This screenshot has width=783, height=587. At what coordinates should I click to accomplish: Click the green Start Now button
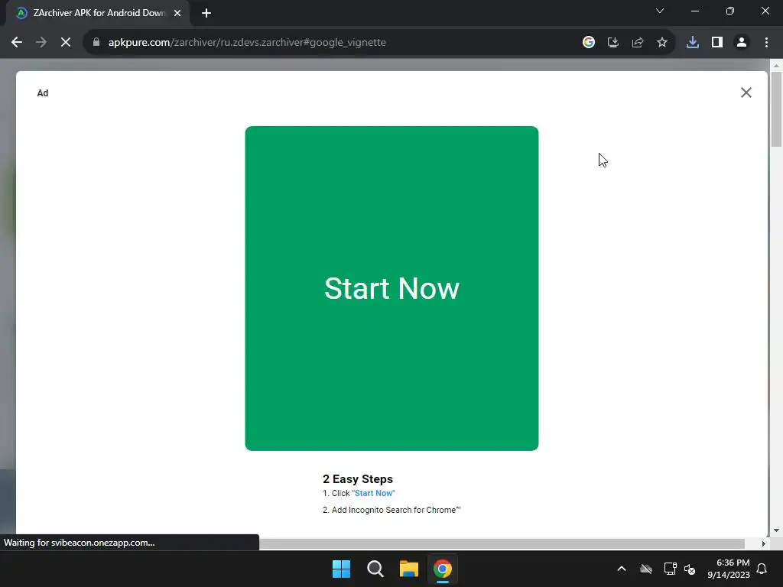click(391, 288)
